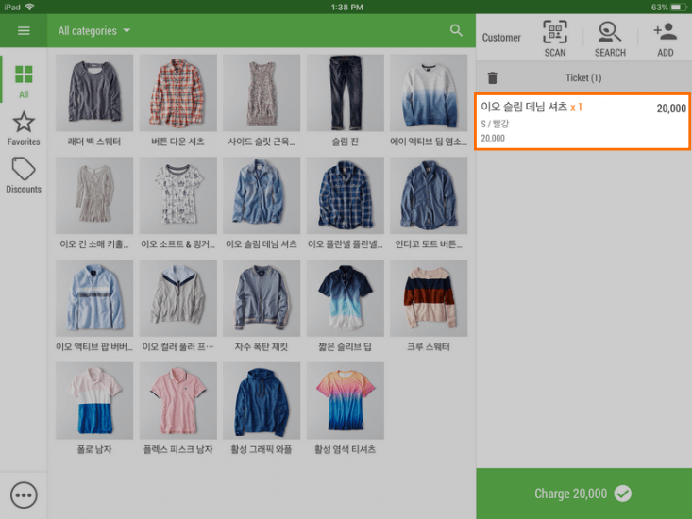The width and height of the screenshot is (692, 519).
Task: Add 슬림 진 jeans item
Action: tap(346, 101)
